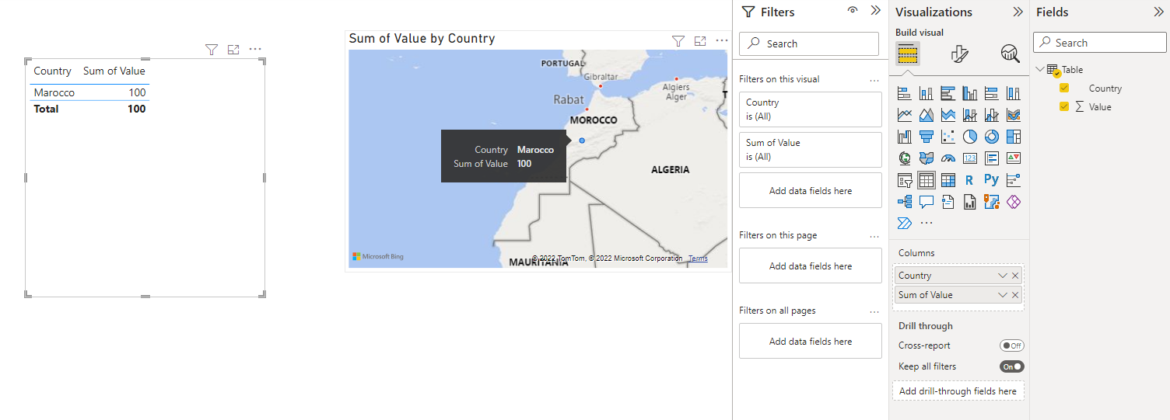1170x420 pixels.
Task: Add a Q&A visual
Action: tap(926, 202)
